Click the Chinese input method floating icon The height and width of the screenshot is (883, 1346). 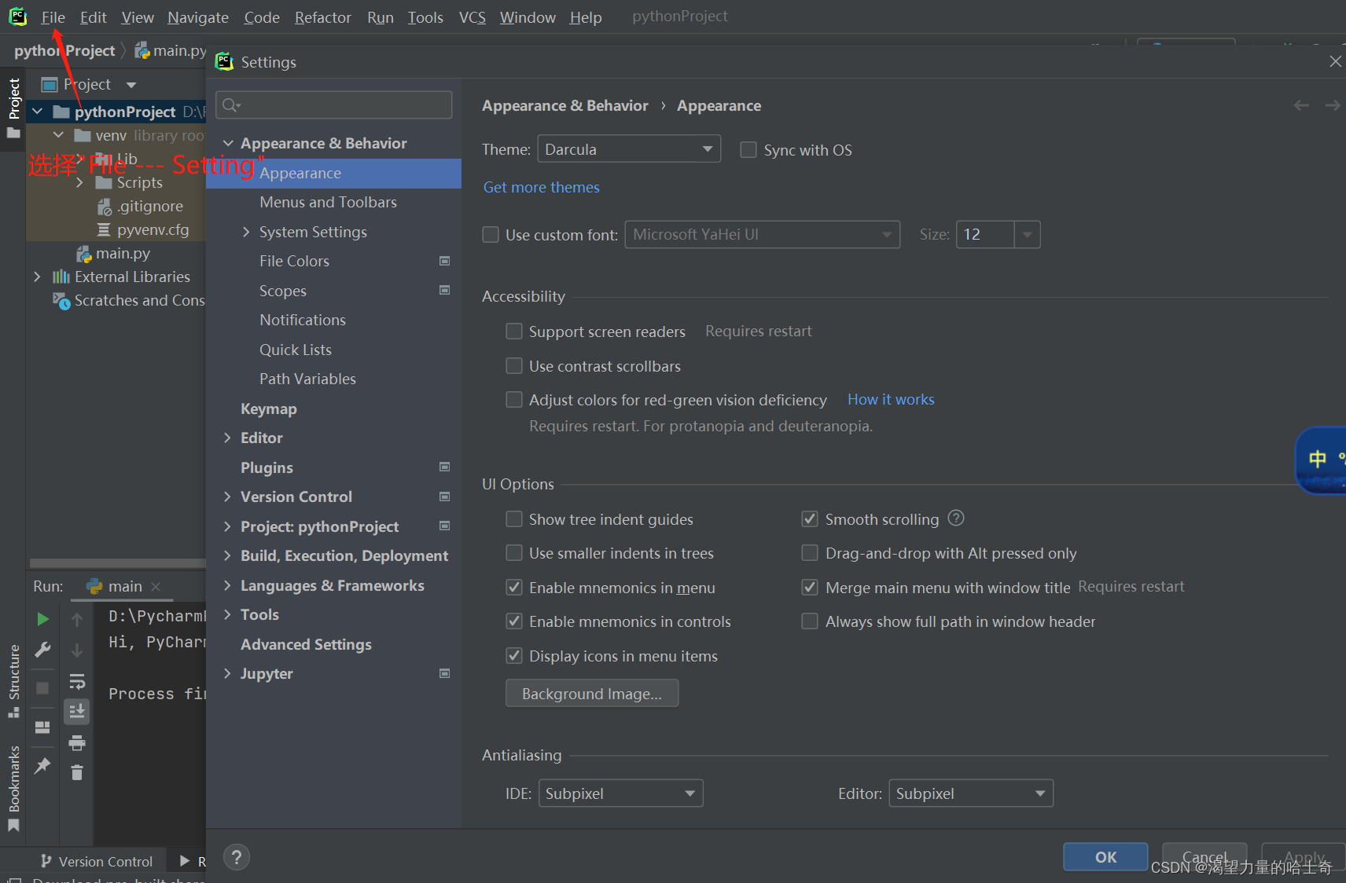(1321, 460)
